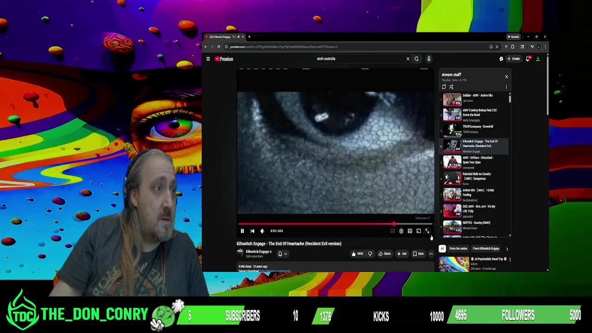Toggle playlist loop
This screenshot has height=333, width=592.
click(444, 86)
